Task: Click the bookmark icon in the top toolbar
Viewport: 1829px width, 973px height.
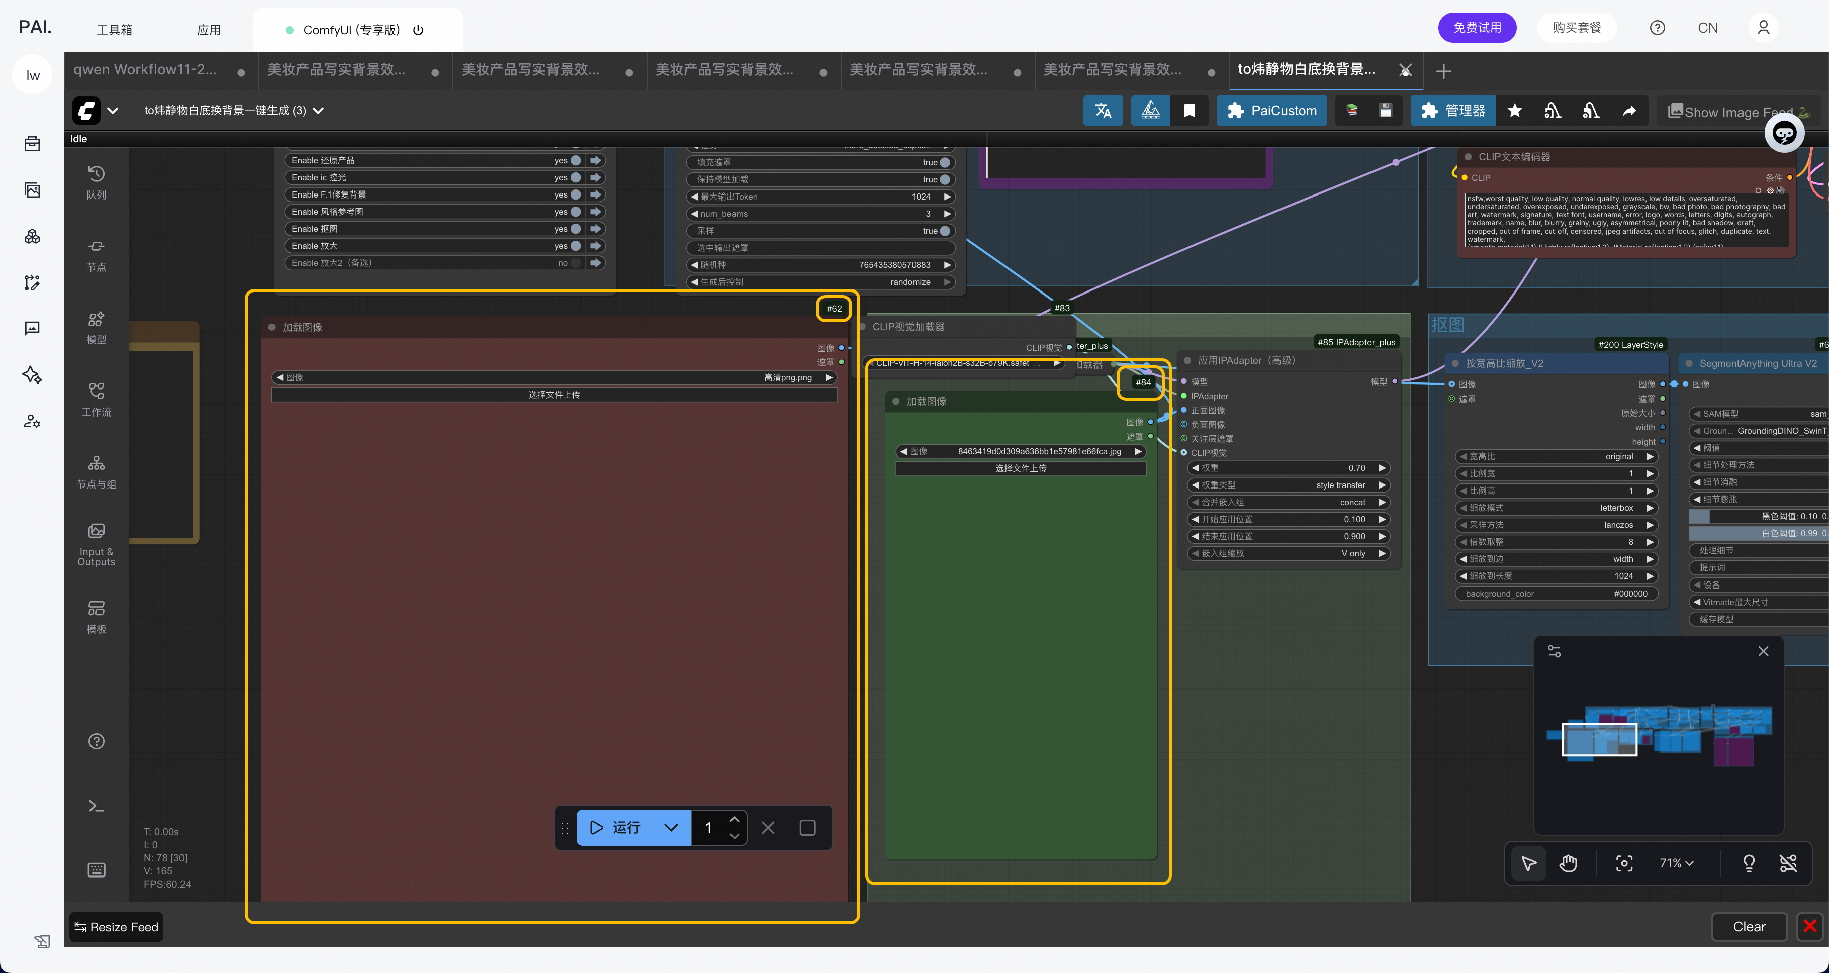Action: (x=1190, y=111)
